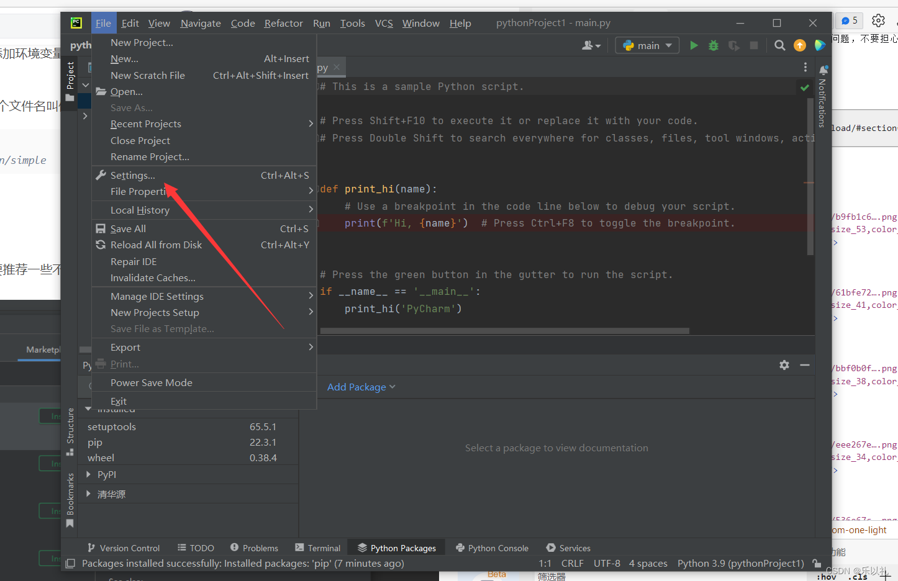
Task: Expand the PyPI repository node
Action: [x=88, y=474]
